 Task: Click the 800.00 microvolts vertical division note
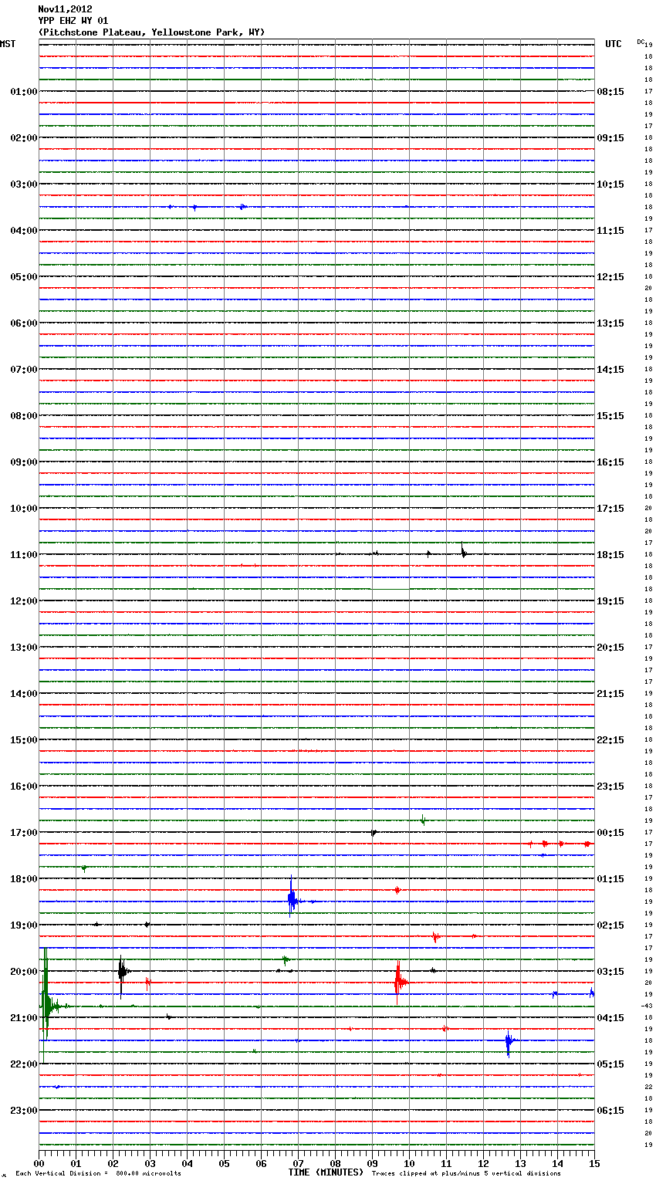98,1174
